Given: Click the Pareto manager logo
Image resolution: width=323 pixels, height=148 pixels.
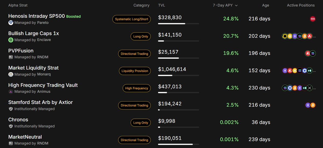Looking at the screenshot, I should [11, 23].
